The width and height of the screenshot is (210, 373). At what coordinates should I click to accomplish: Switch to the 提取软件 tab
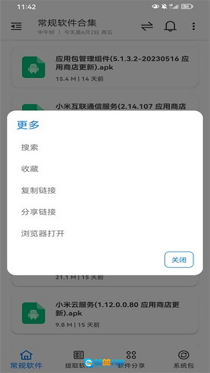79,359
